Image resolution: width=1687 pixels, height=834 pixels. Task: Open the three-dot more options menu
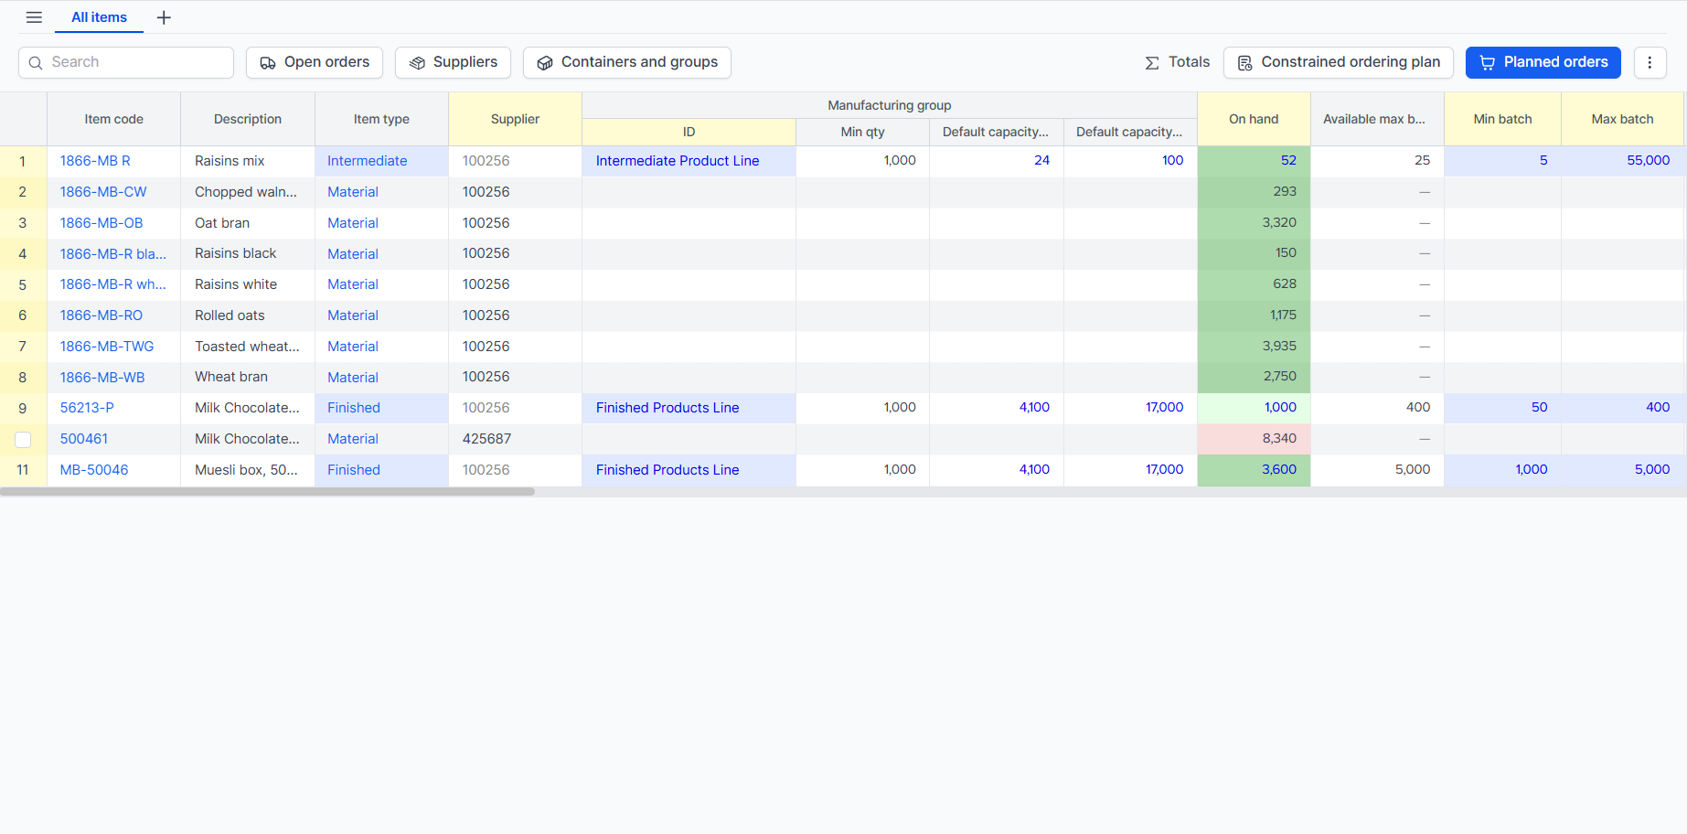click(1650, 62)
